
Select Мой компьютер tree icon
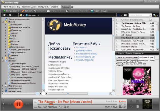click(6, 88)
